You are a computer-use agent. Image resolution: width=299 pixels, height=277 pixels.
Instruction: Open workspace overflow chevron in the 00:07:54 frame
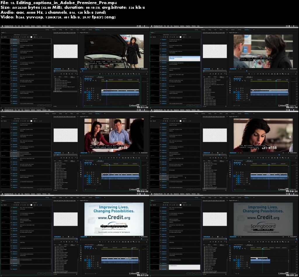pos(105,197)
